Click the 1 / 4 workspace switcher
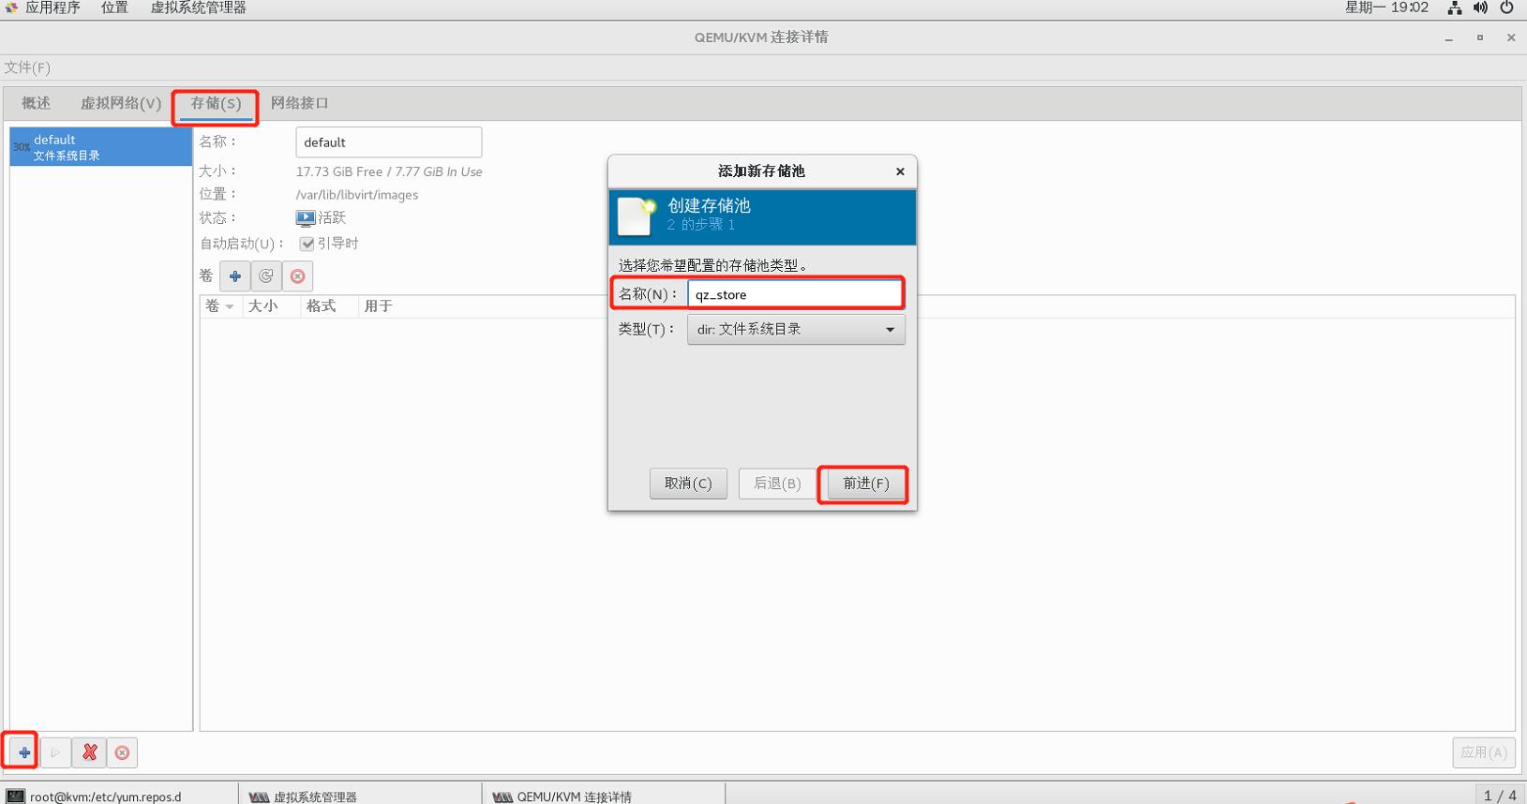The width and height of the screenshot is (1527, 804). click(1500, 795)
